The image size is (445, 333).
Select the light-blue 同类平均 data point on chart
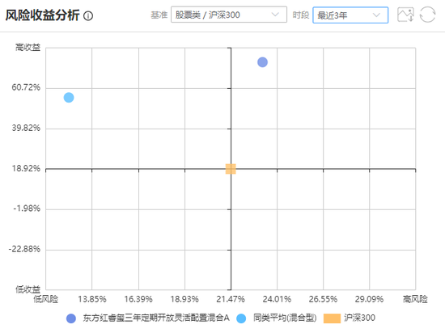pyautogui.click(x=69, y=98)
